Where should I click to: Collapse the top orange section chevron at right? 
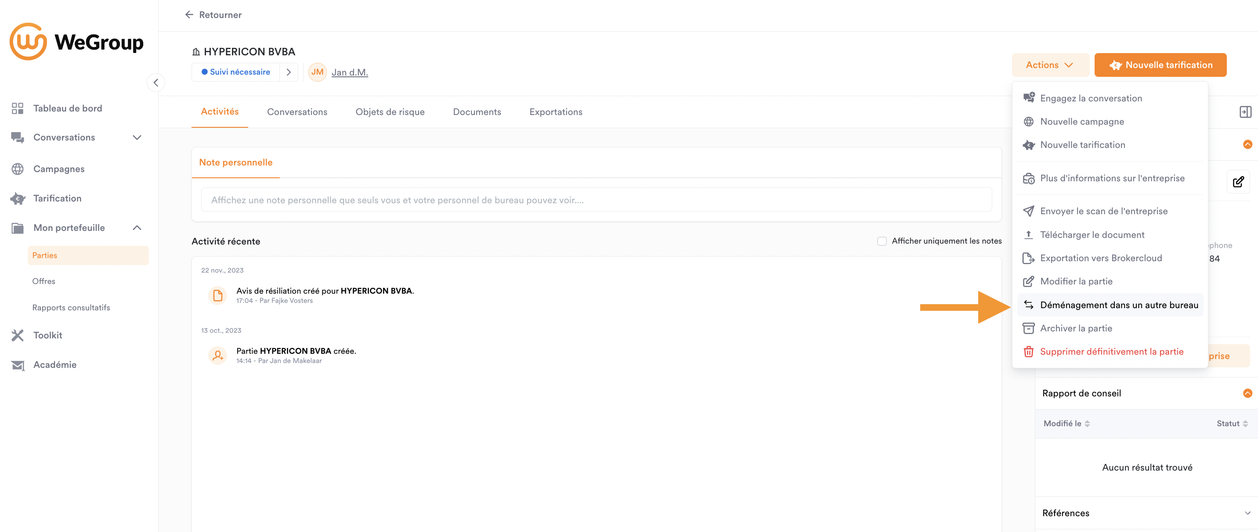click(x=1247, y=144)
